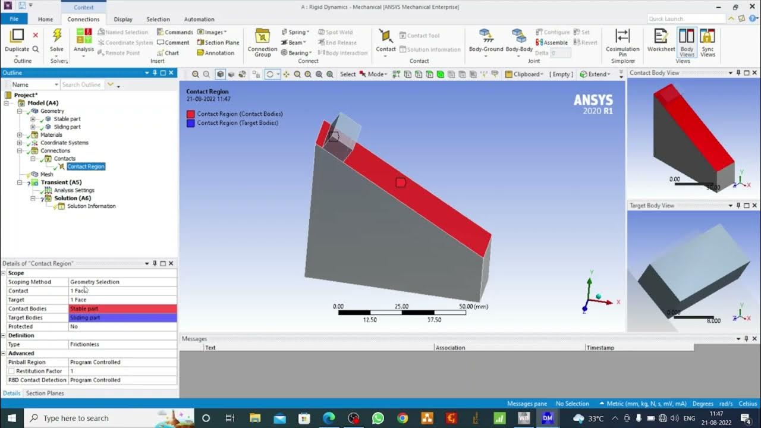Select the green face selection filter icon

point(440,74)
